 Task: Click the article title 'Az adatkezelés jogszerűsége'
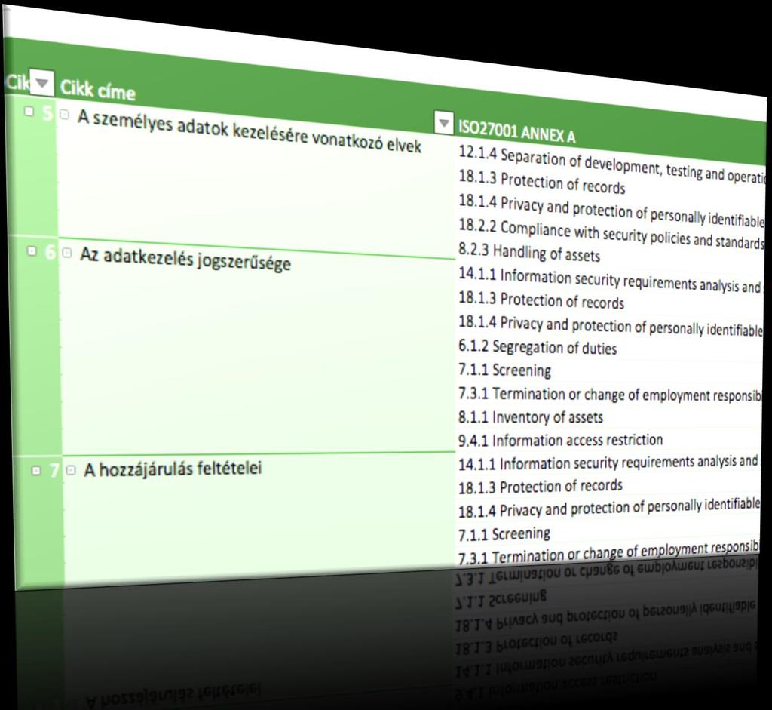[185, 259]
